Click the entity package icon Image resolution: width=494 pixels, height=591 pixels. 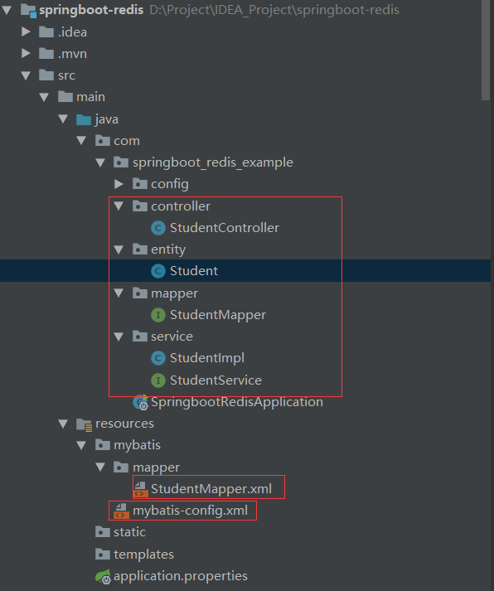pyautogui.click(x=140, y=249)
